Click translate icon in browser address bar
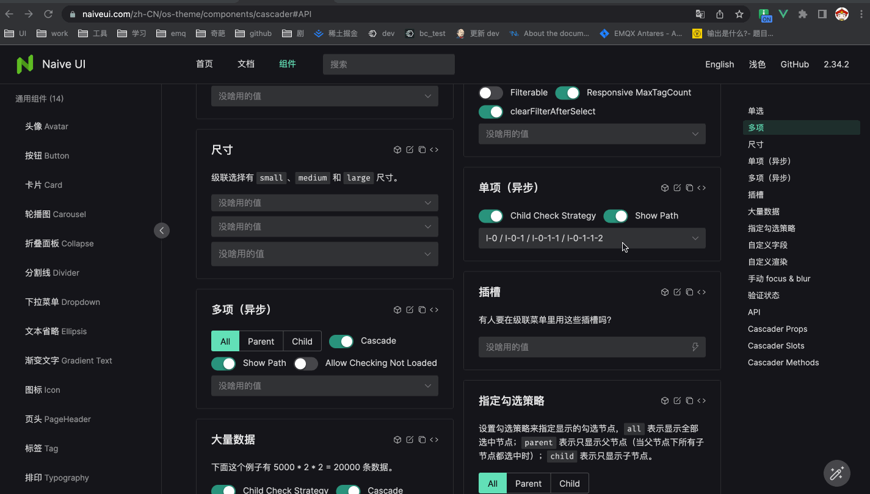This screenshot has width=870, height=494. pos(700,13)
